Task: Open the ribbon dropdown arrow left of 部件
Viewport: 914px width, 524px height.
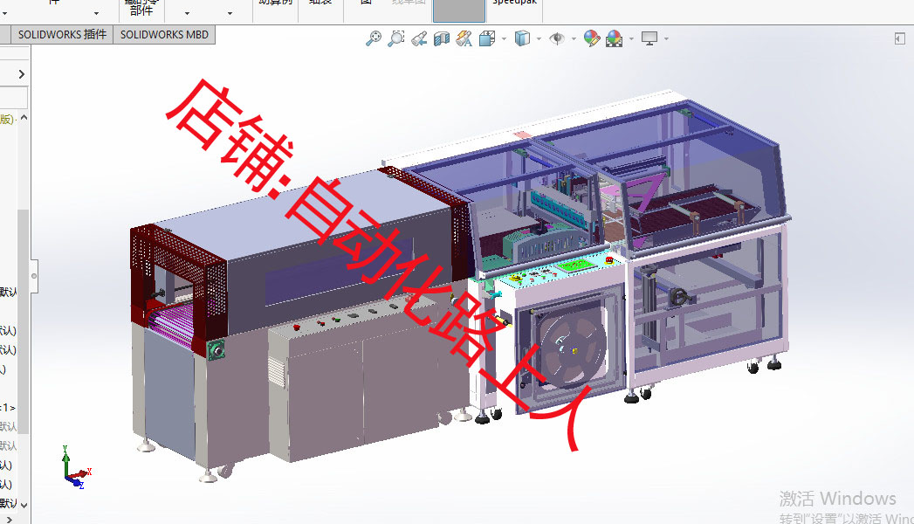Action: tap(96, 13)
